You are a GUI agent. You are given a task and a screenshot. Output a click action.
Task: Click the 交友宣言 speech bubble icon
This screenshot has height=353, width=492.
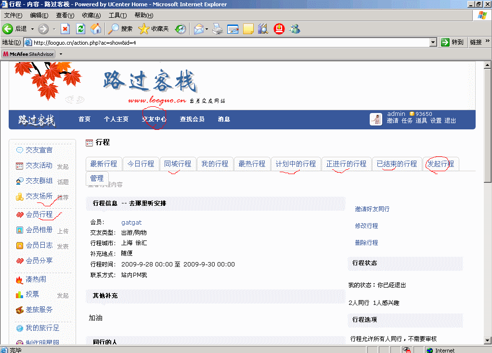click(19, 150)
